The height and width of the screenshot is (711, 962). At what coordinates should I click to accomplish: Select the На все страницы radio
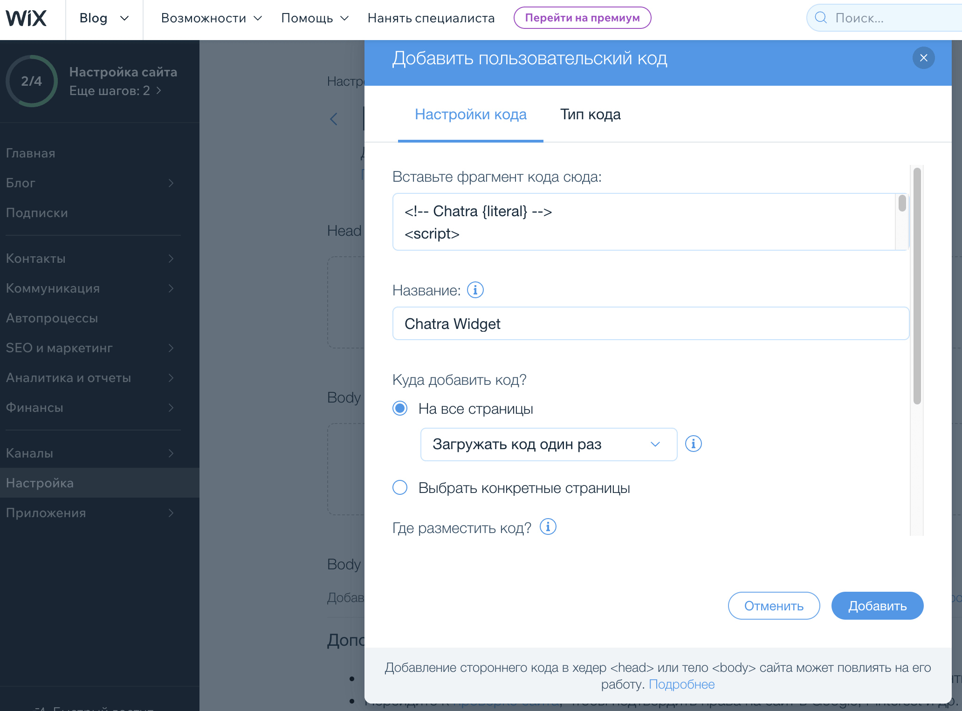pyautogui.click(x=400, y=409)
